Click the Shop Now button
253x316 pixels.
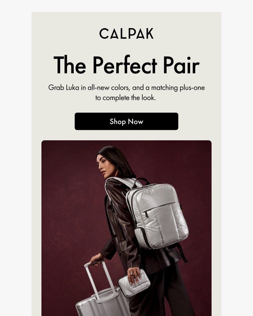coord(126,121)
